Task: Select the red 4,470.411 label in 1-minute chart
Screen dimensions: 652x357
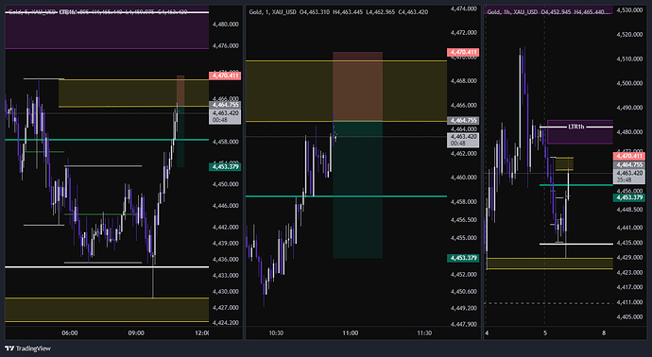Action: (463, 52)
